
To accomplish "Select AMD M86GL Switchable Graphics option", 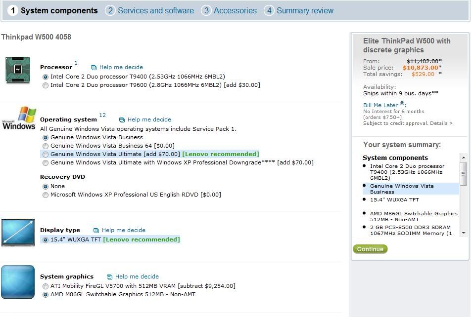I will [46, 295].
